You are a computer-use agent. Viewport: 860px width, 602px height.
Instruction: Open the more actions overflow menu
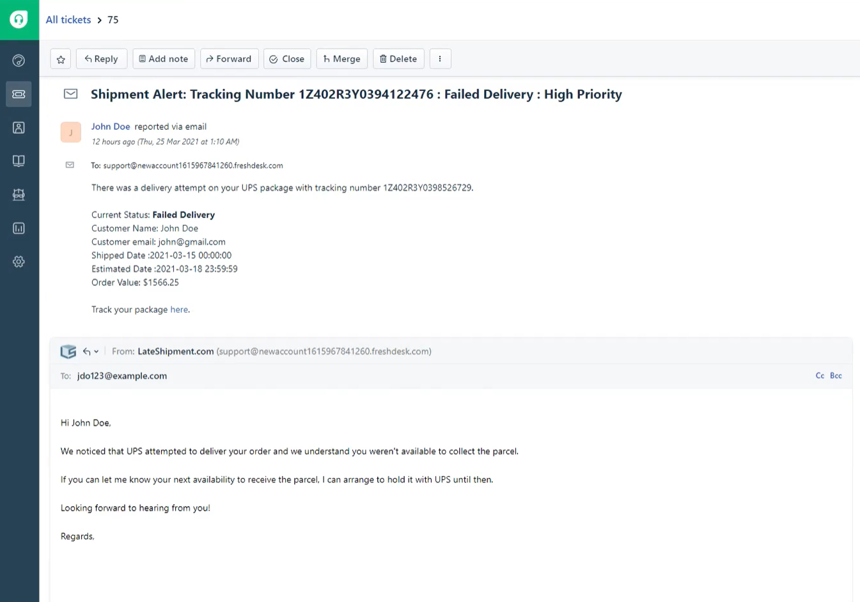440,58
